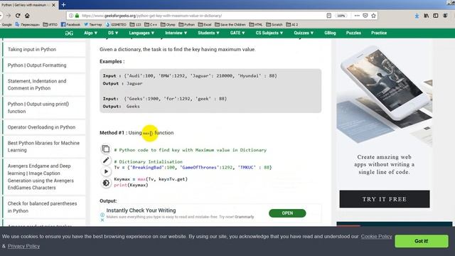Open Facebook bookmark

70,25
